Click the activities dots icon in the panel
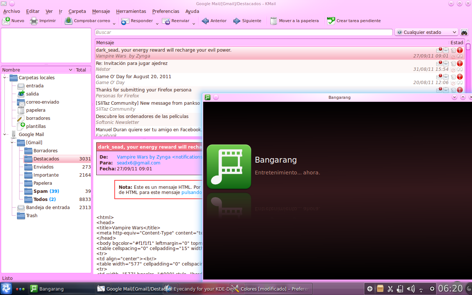The height and width of the screenshot is (295, 472). click(20, 289)
